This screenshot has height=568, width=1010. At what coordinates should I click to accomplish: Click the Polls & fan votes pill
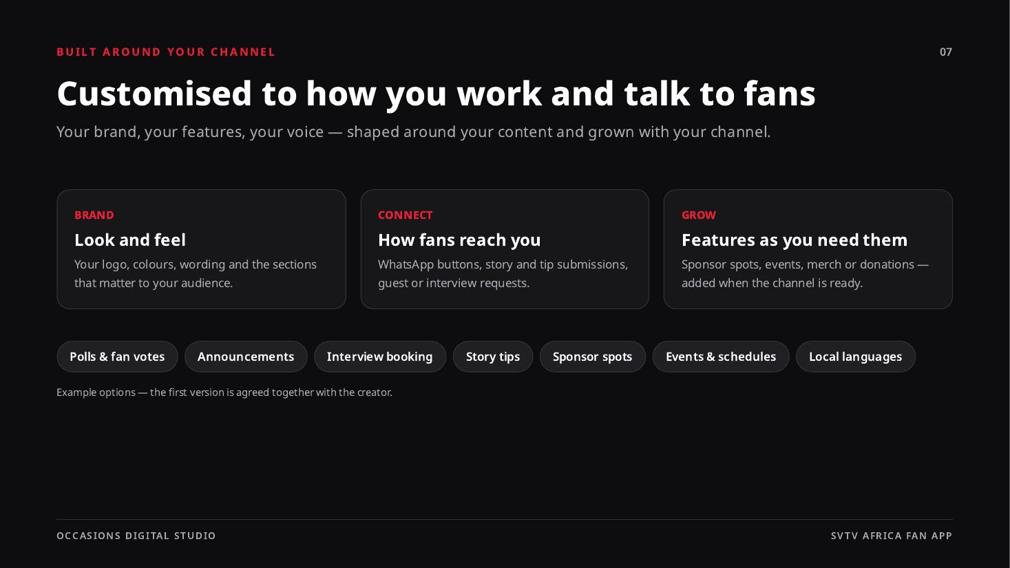tap(117, 357)
